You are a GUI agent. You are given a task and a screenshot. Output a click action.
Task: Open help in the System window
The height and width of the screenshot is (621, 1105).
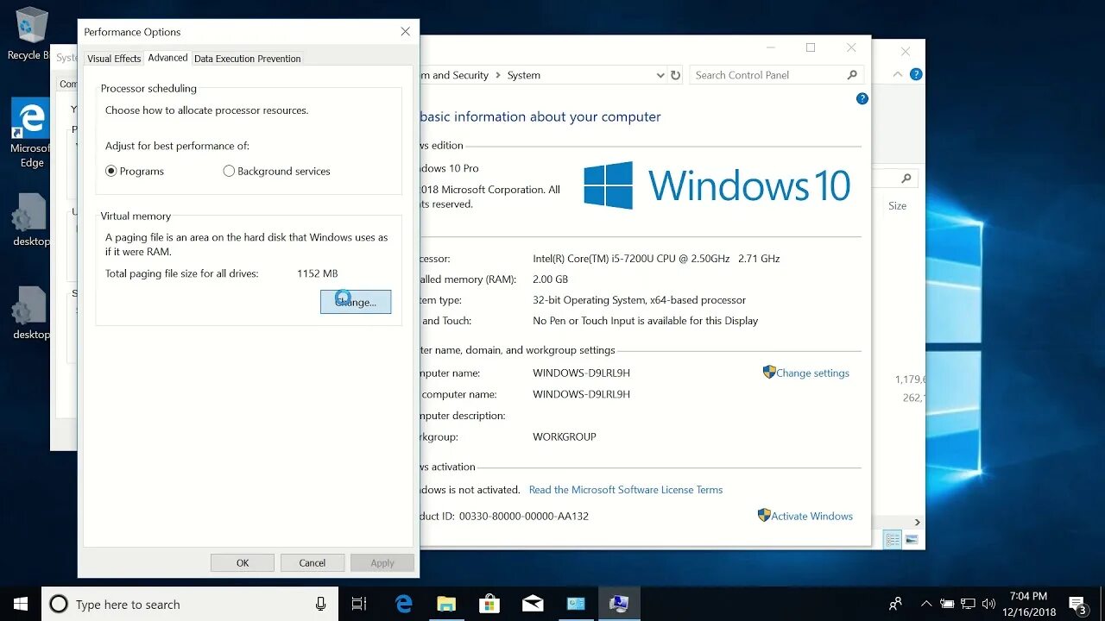[862, 99]
